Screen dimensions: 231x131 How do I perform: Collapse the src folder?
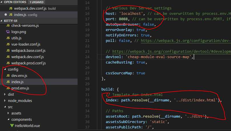pyautogui.click(x=5, y=107)
